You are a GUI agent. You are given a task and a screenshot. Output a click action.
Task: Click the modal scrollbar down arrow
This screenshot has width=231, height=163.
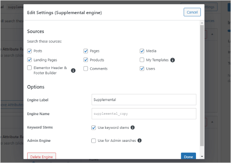(x=202, y=157)
